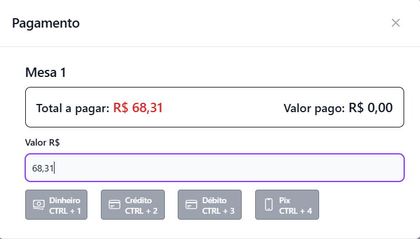
Task: Click the Valor pago label
Action: [314, 109]
